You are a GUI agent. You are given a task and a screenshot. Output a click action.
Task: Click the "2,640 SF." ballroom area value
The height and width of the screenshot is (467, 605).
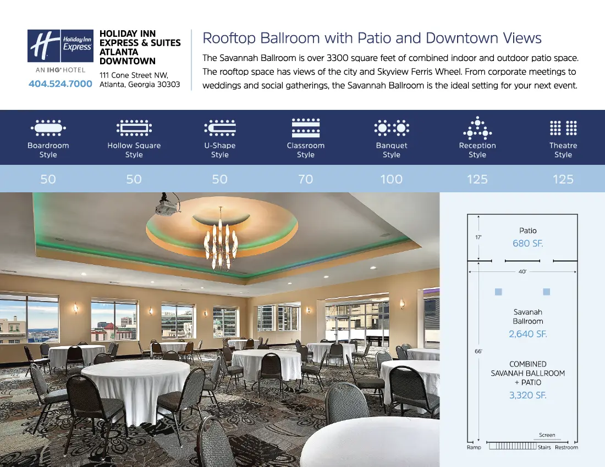click(528, 333)
